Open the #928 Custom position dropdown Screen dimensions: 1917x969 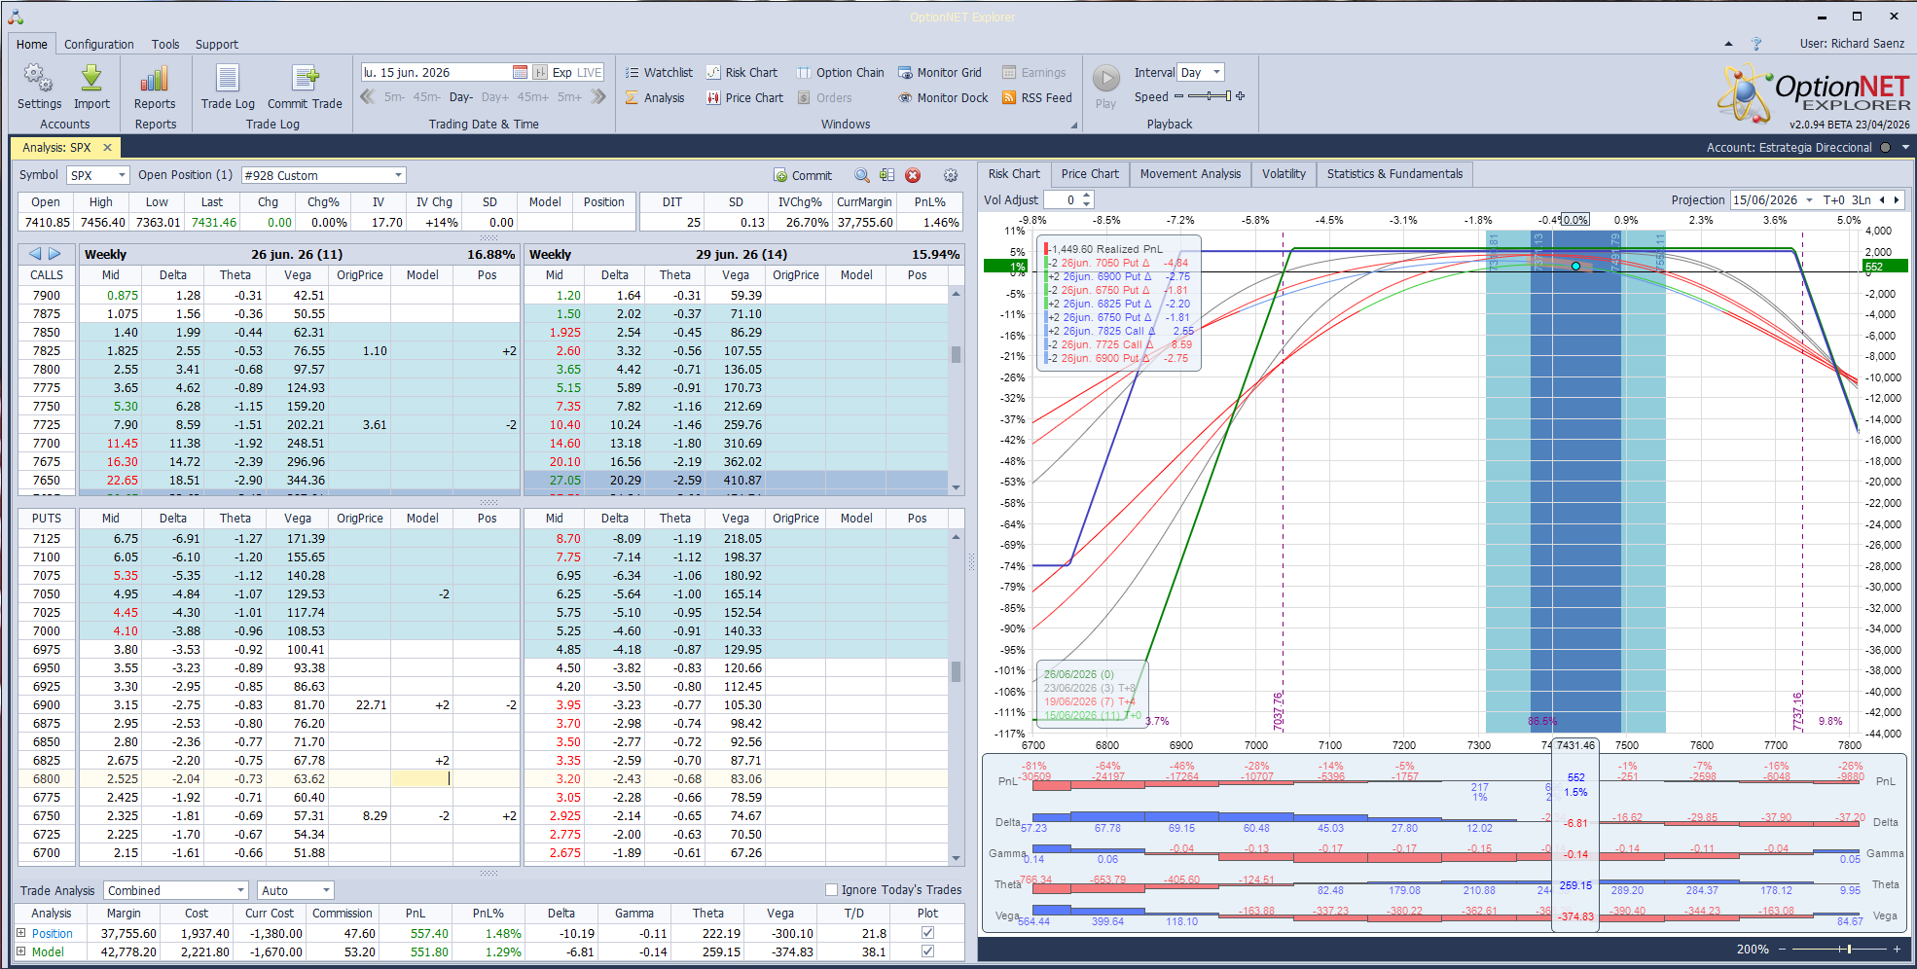[398, 175]
